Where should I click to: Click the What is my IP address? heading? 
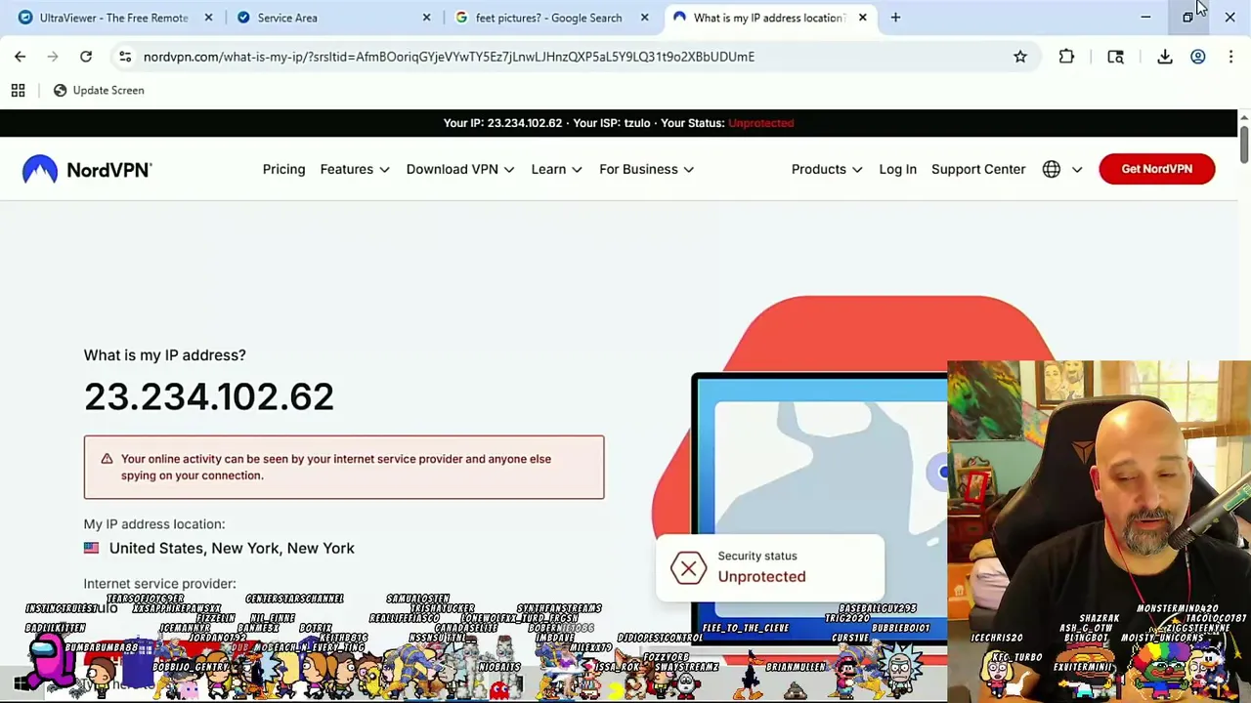pos(164,355)
